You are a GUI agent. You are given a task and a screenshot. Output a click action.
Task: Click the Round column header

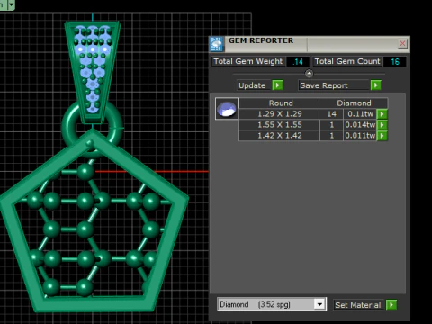tap(280, 103)
